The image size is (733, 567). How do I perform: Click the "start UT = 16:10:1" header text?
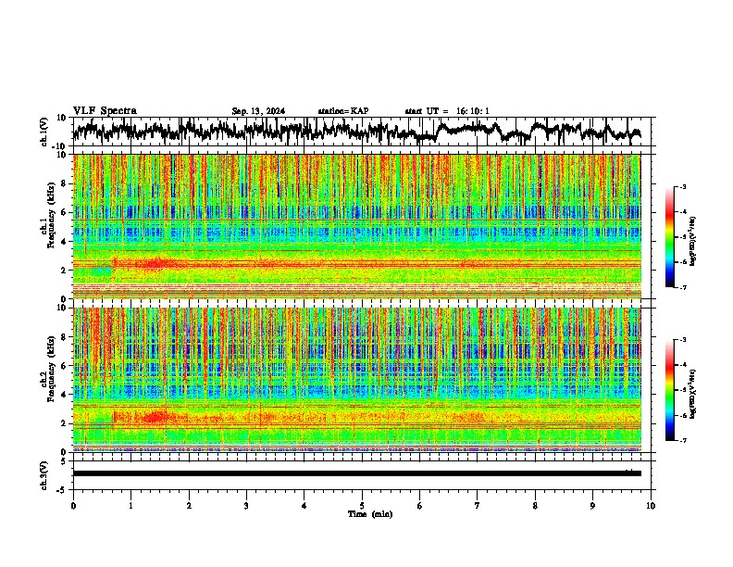pos(447,111)
